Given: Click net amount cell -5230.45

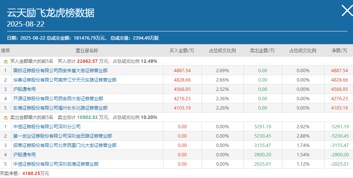Looking at the screenshot, I should coord(340,136).
